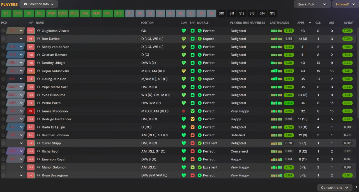Toggle the lock checkmark for Richarlison
Image resolution: width=359 pixels, height=192 pixels.
pyautogui.click(x=3, y=151)
